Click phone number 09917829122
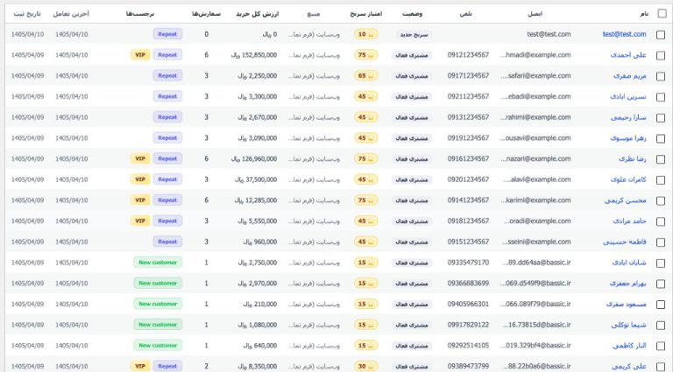This screenshot has height=372, width=673. click(x=468, y=325)
